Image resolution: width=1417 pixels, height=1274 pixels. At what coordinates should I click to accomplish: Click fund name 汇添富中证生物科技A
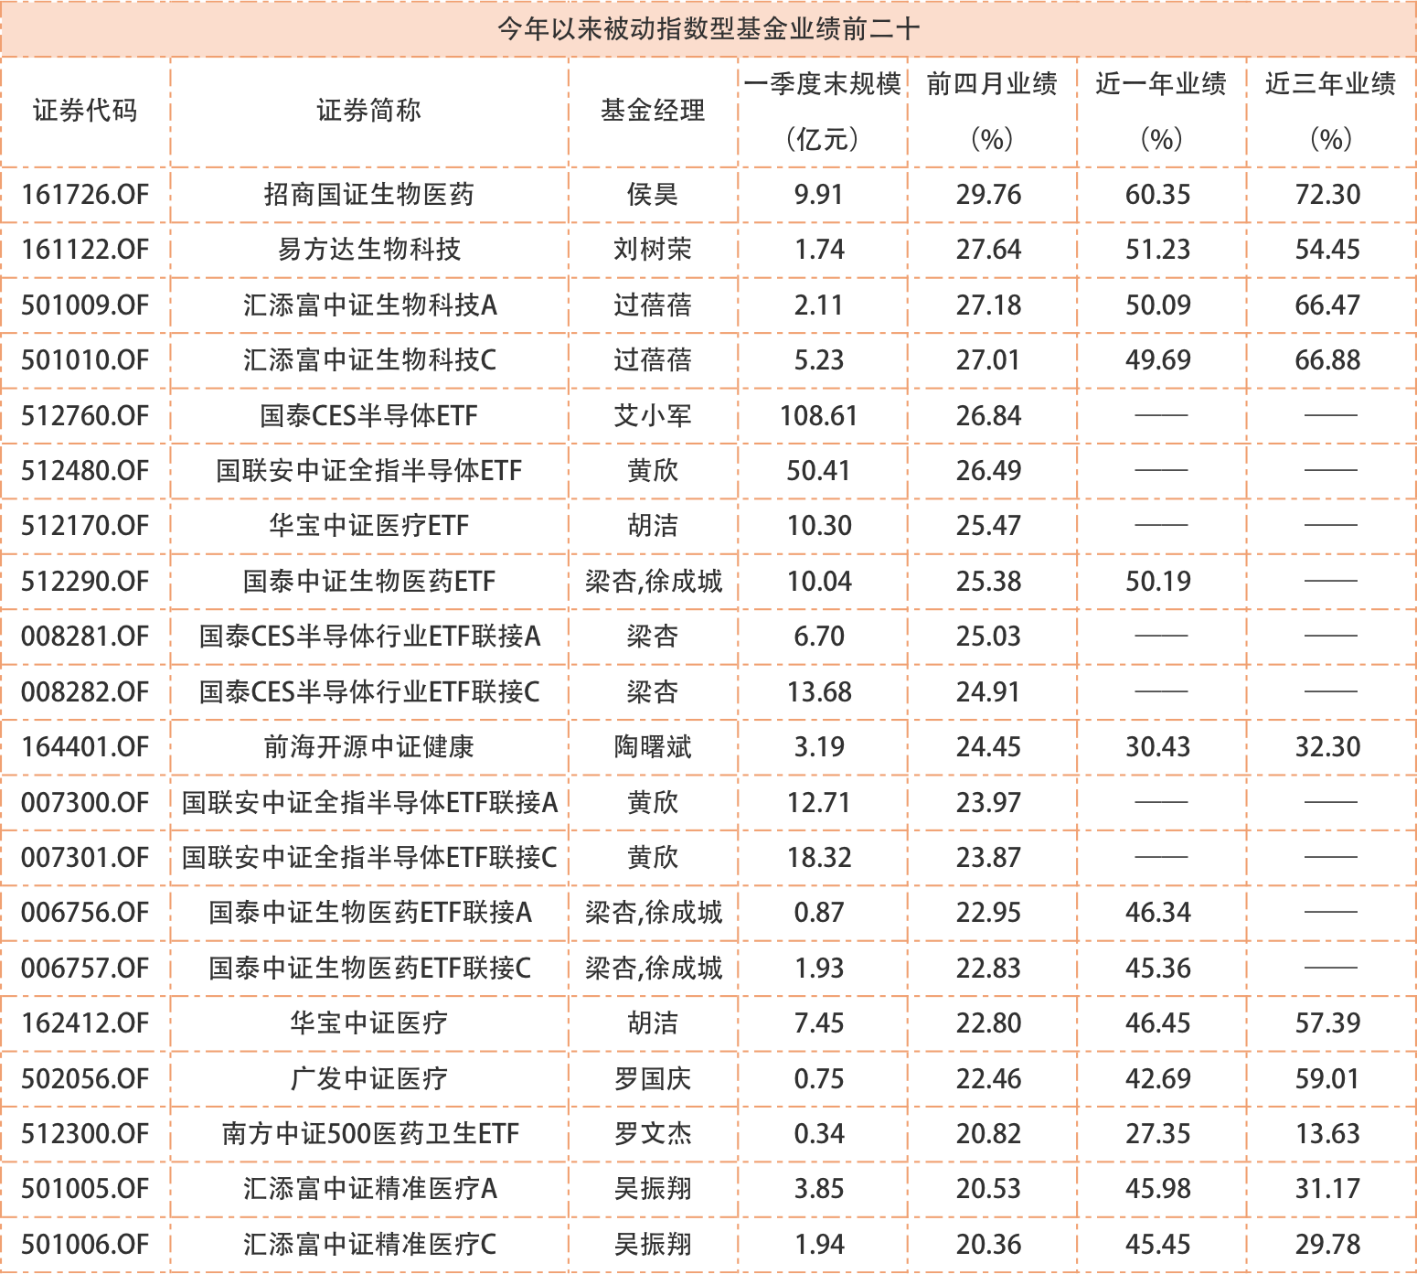tap(370, 305)
